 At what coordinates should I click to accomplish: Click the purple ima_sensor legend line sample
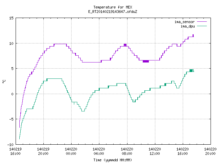[202, 22]
